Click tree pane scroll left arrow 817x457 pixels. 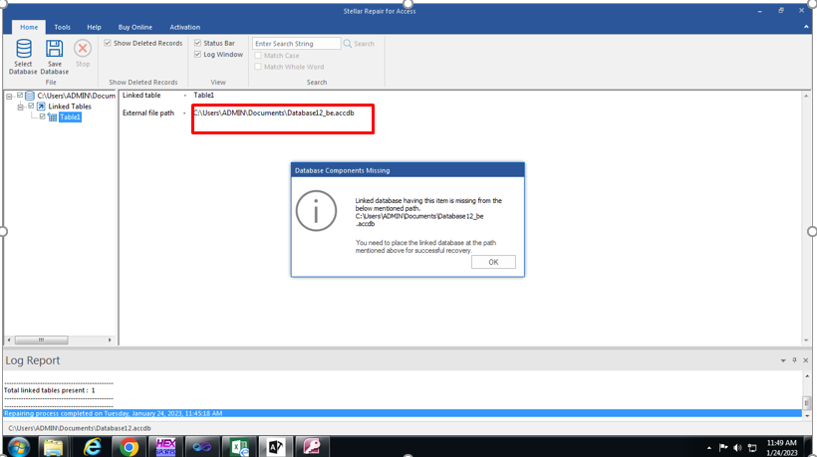coord(9,340)
